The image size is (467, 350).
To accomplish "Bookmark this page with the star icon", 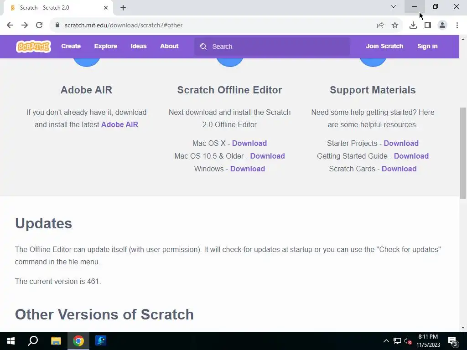I will (395, 26).
